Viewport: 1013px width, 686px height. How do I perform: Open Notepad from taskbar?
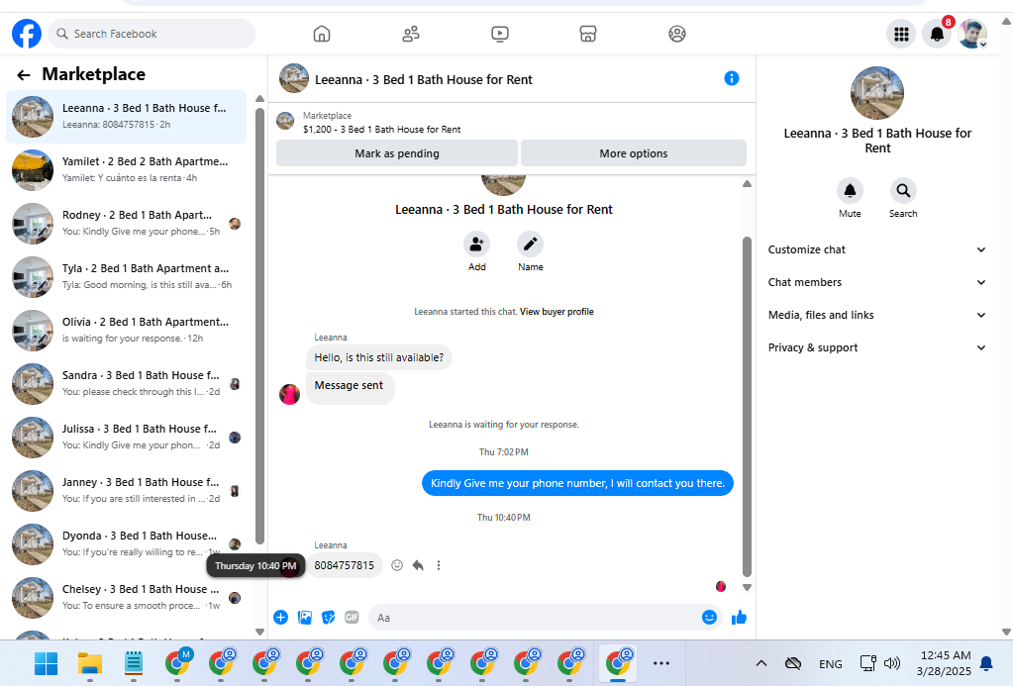(x=133, y=663)
